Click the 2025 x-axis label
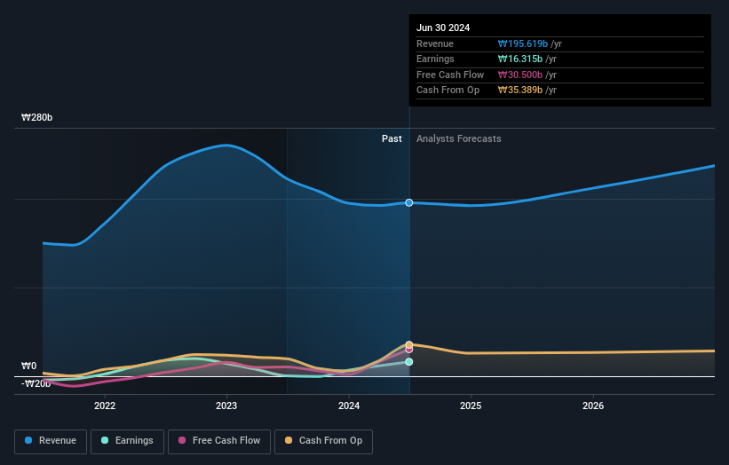The height and width of the screenshot is (465, 729). pyautogui.click(x=471, y=406)
